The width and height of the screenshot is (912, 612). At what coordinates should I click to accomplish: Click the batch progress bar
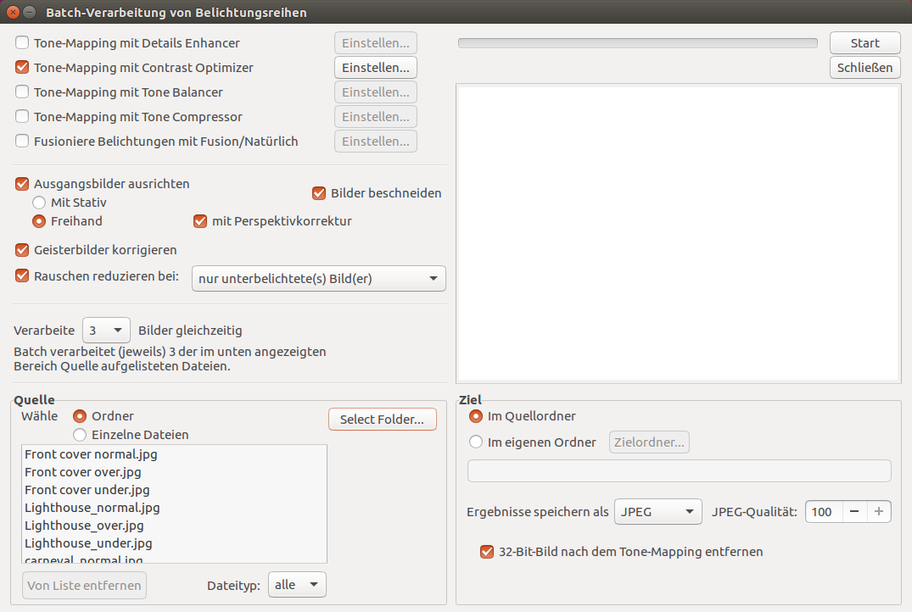[x=637, y=43]
